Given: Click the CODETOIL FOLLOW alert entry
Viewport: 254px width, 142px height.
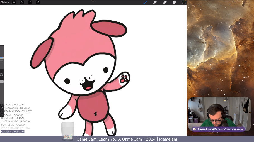Looking at the screenshot, I should 13,131.
